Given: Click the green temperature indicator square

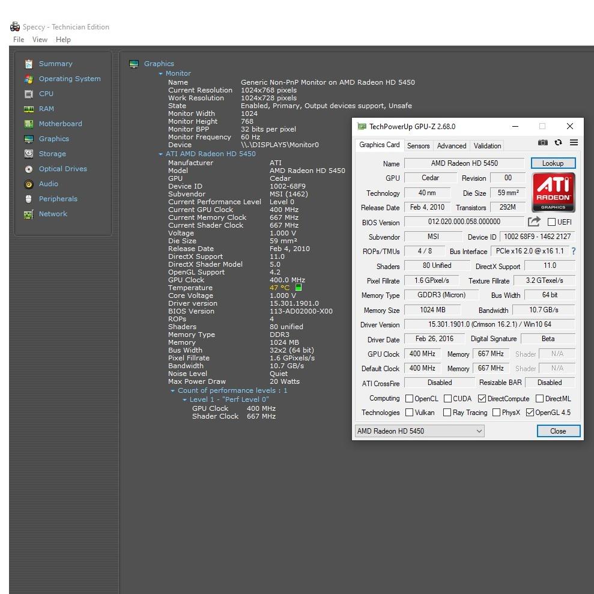Looking at the screenshot, I should tap(299, 288).
